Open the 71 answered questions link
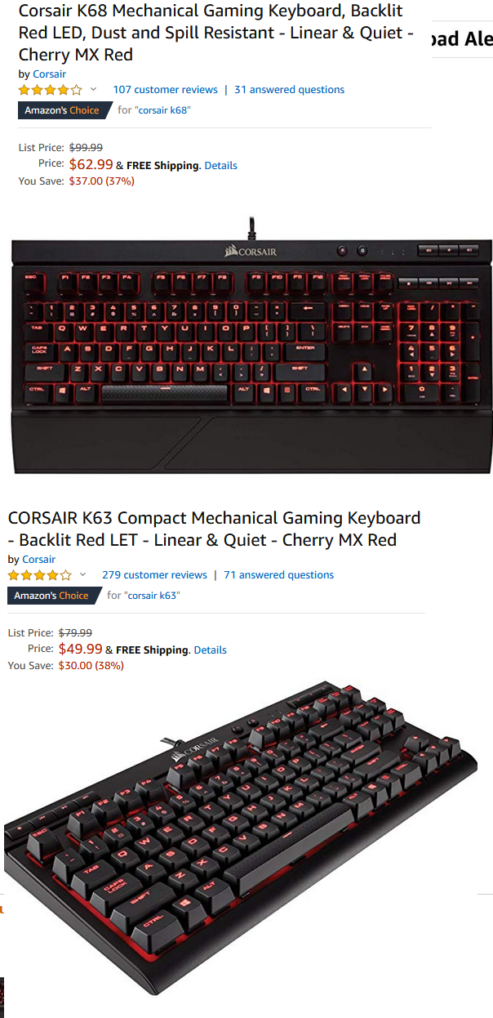493x1018 pixels. click(278, 575)
